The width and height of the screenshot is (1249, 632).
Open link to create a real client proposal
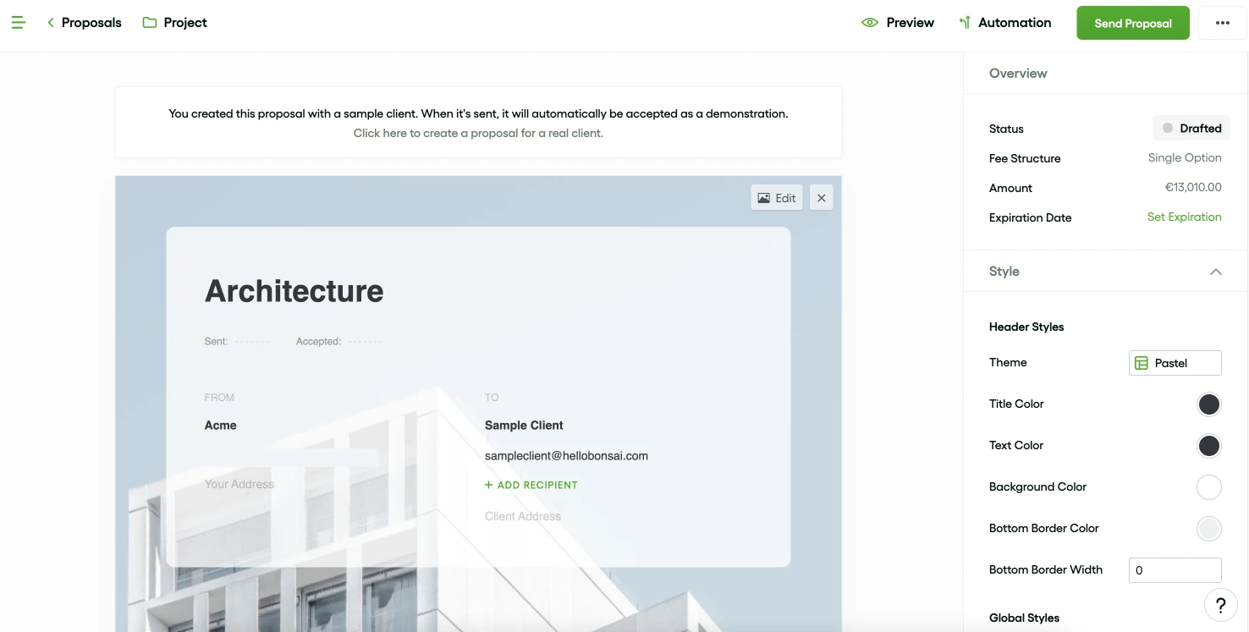(478, 133)
